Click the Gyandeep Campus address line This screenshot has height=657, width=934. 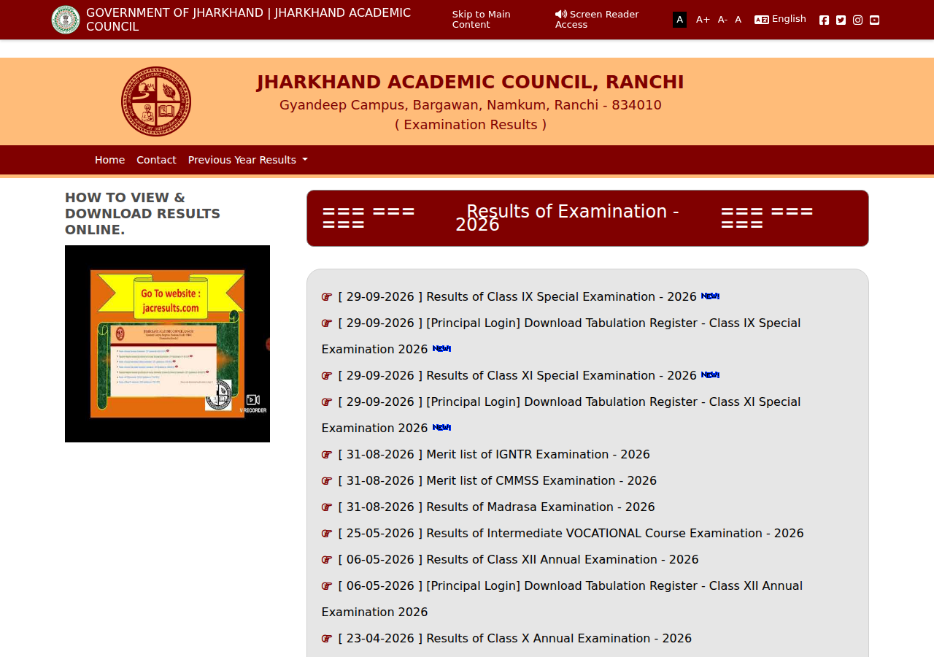(470, 105)
